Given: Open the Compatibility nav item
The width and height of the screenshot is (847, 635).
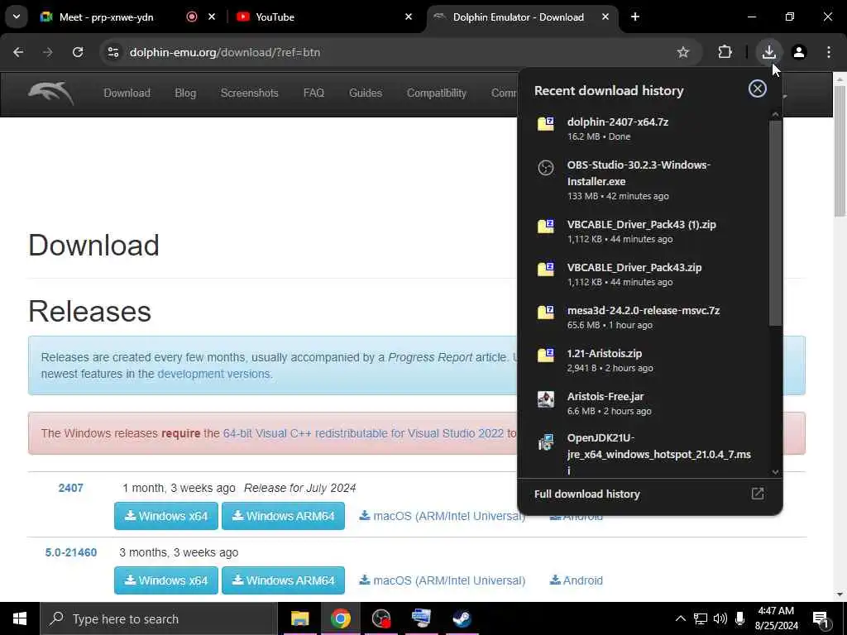Looking at the screenshot, I should (x=437, y=93).
